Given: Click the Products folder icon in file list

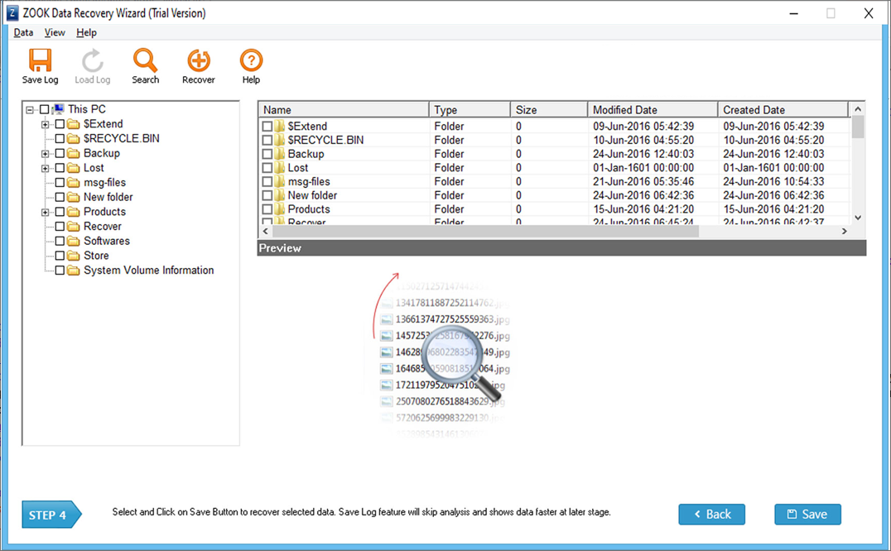Looking at the screenshot, I should tap(280, 209).
